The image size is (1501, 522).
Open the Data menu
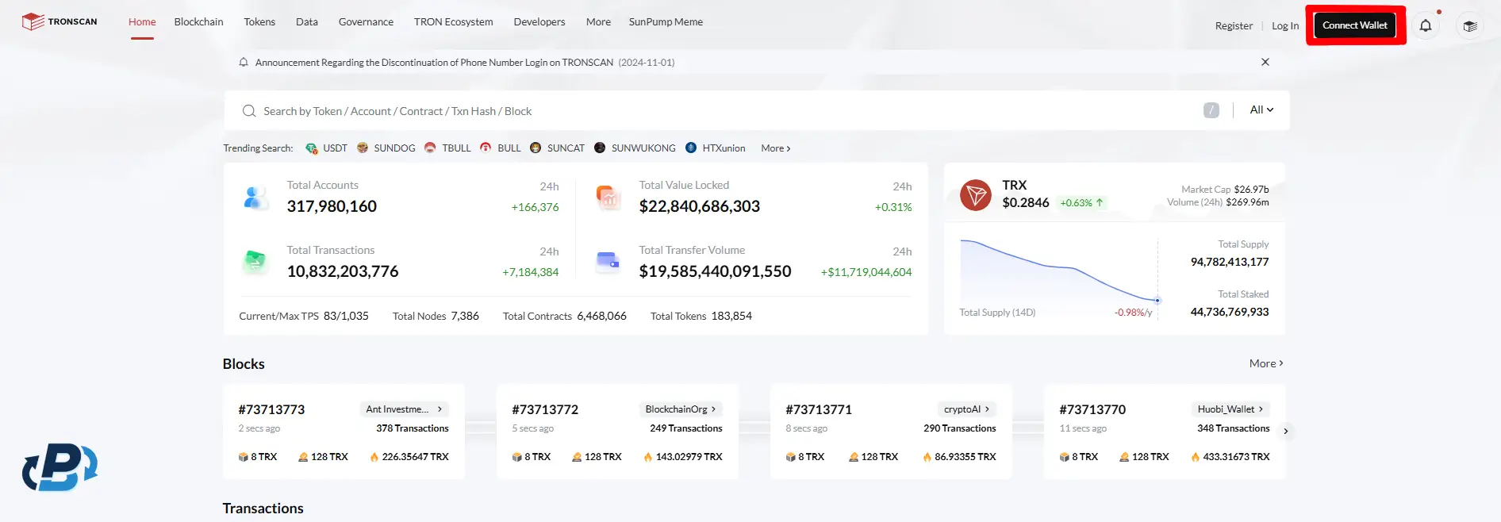[307, 22]
